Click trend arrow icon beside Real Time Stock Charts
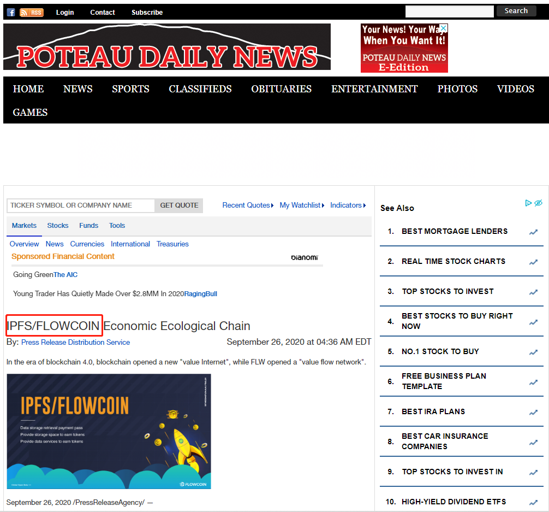Viewport: 549px width, 512px height. click(x=533, y=262)
